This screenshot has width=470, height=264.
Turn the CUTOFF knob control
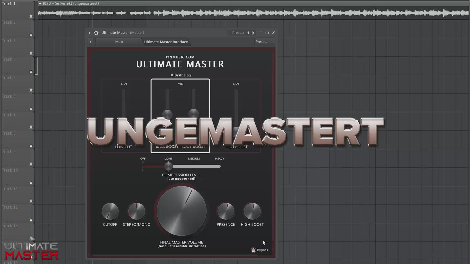(110, 212)
